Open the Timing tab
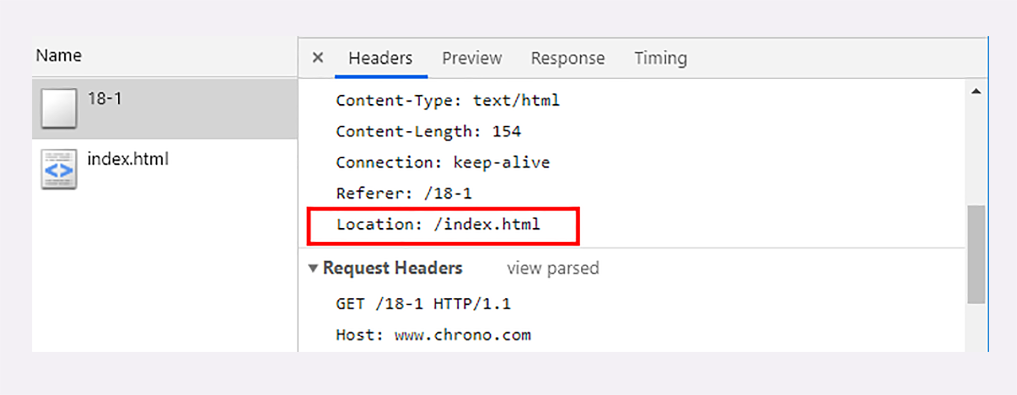This screenshot has width=1017, height=395. click(x=661, y=58)
